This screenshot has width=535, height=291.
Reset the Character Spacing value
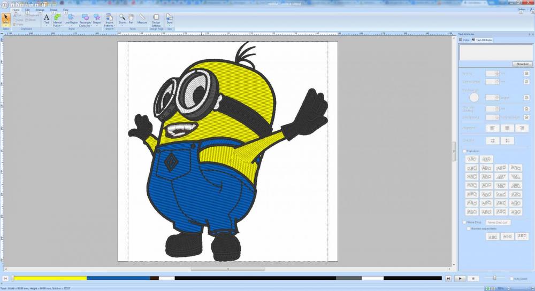tap(526, 109)
